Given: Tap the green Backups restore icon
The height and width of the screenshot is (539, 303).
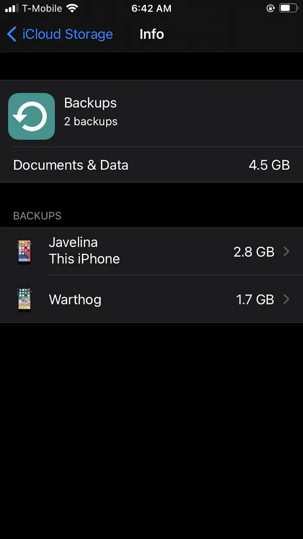Looking at the screenshot, I should pyautogui.click(x=31, y=116).
